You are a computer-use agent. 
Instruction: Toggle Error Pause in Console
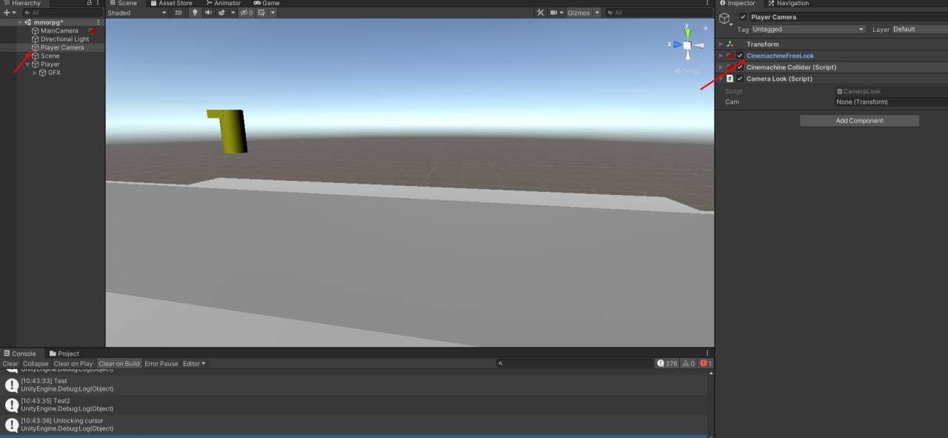(x=161, y=364)
